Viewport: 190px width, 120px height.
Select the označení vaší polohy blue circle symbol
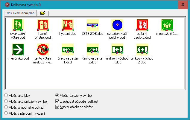[117, 25]
